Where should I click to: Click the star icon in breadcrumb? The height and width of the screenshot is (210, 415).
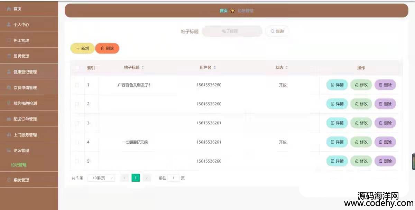233,11
